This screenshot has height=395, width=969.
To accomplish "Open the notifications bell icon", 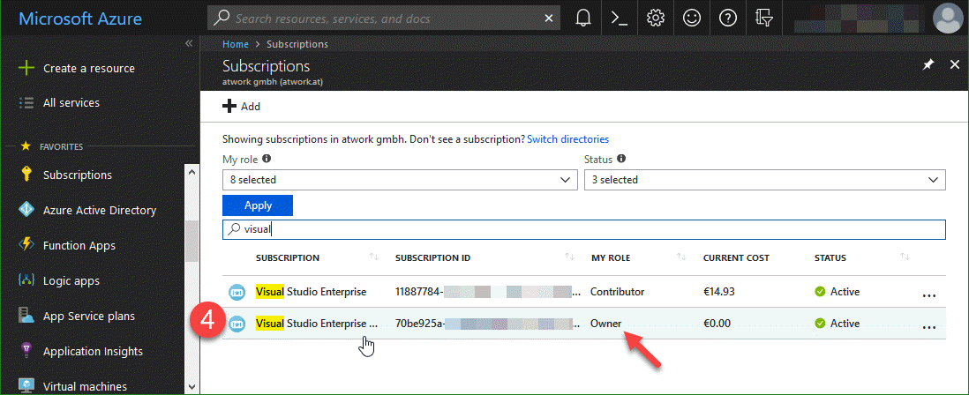I will [582, 19].
